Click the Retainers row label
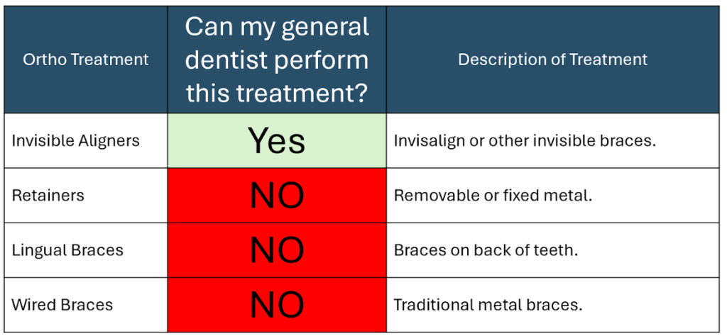 pos(48,196)
